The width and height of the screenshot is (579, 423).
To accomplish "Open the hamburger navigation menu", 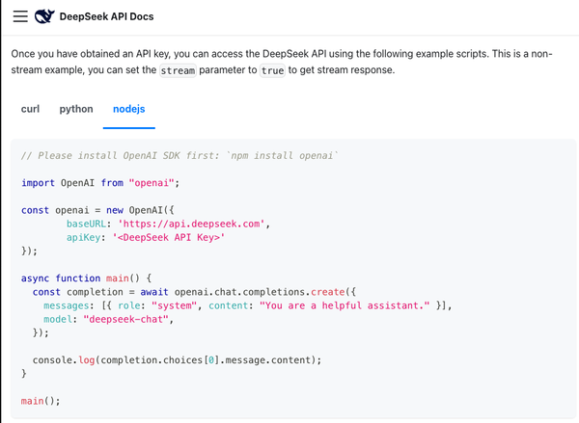I will (20, 16).
